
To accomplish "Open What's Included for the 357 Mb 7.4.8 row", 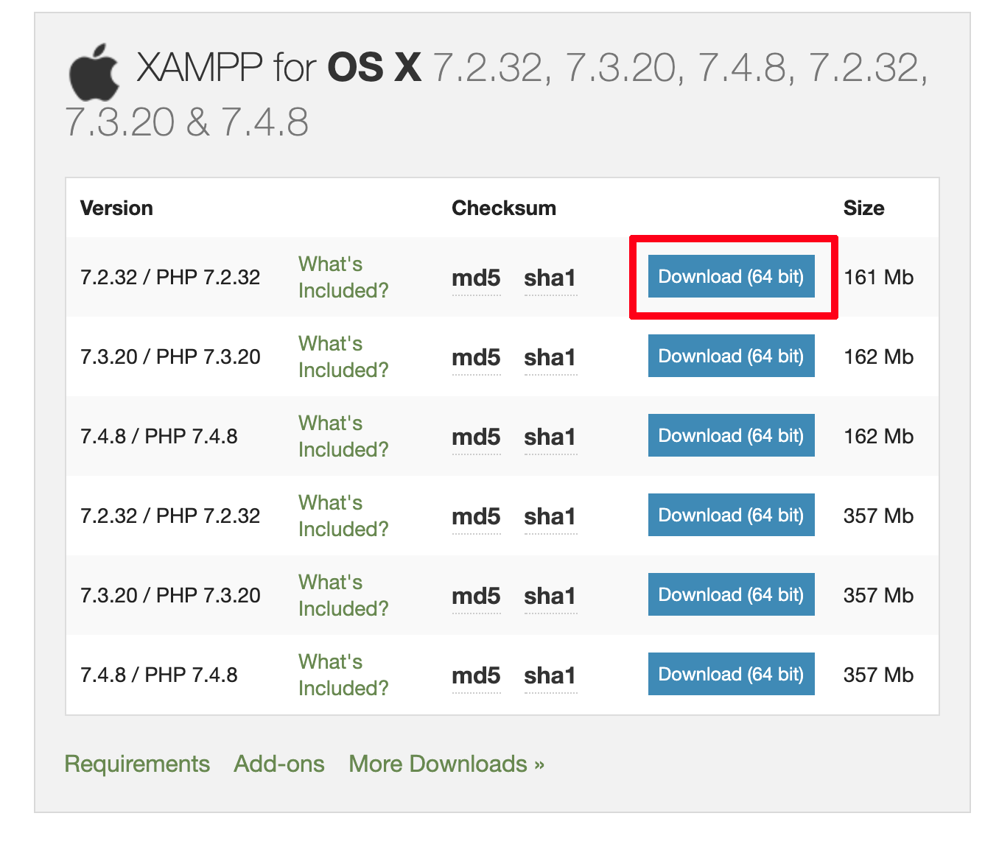I will (343, 675).
